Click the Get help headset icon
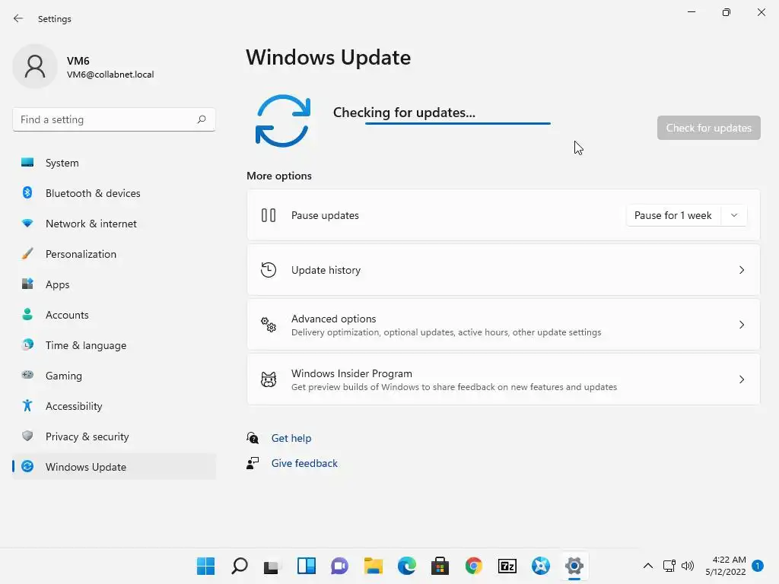Viewport: 779px width, 584px height. tap(253, 437)
